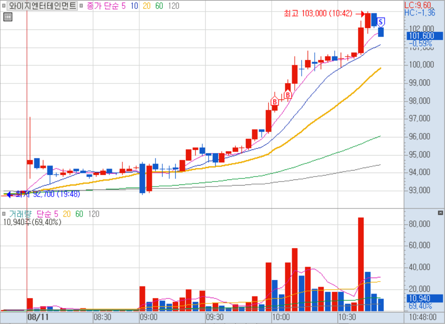445x324 pixels.
Task: Click the current price tag 101,600
Action: (424, 36)
